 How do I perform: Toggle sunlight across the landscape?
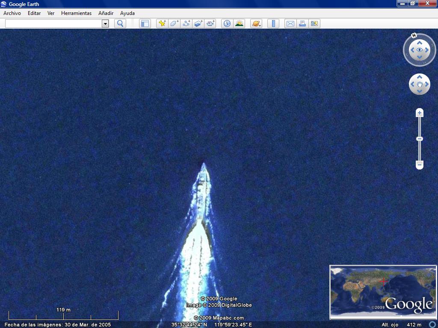click(x=239, y=23)
